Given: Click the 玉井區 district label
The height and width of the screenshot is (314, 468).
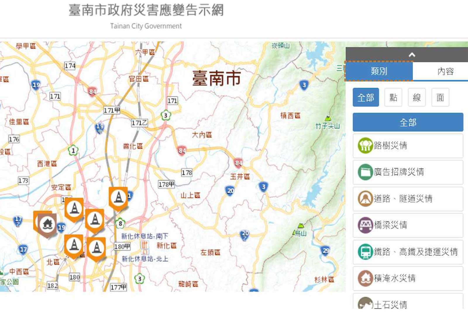Looking at the screenshot, I should tap(240, 177).
